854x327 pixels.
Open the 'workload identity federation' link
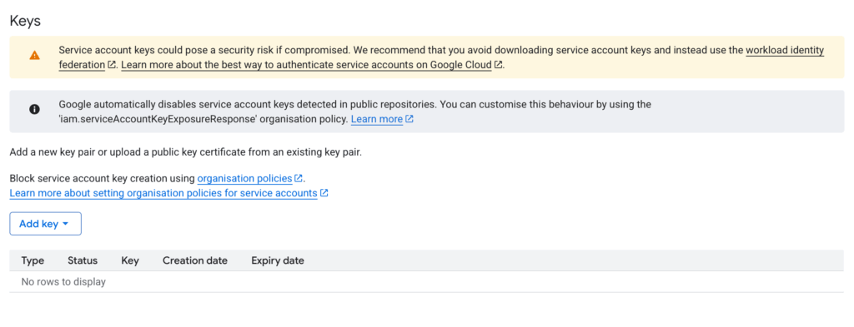tap(785, 51)
